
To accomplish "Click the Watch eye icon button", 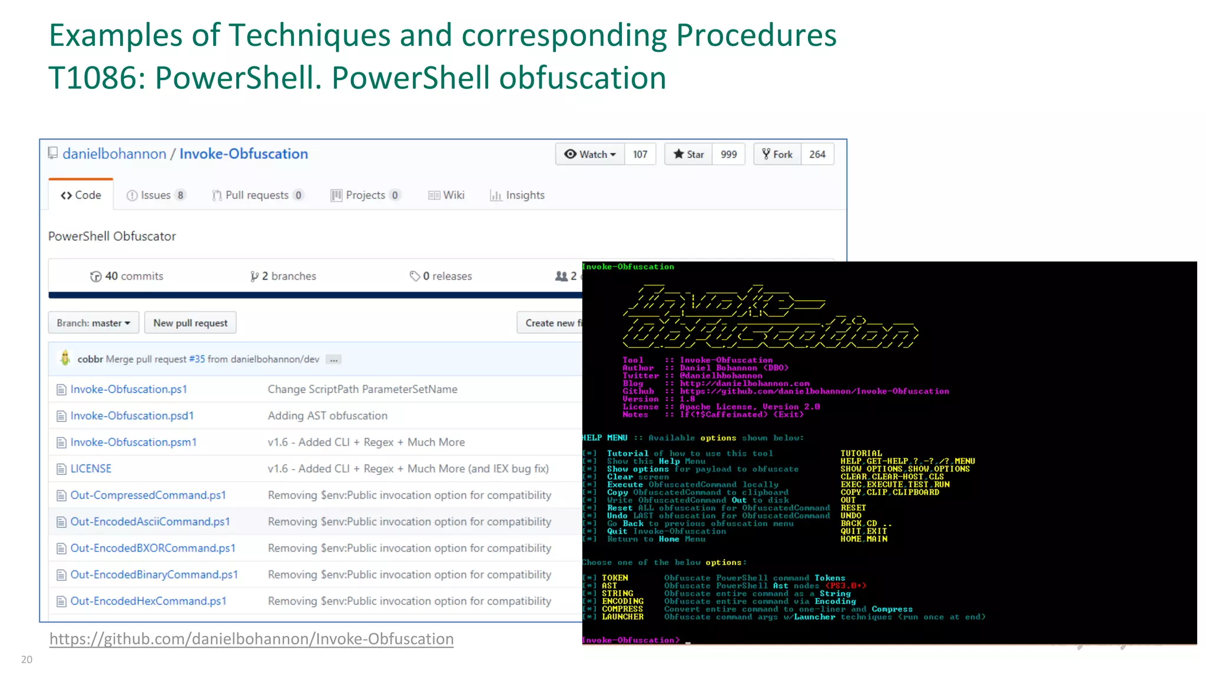I will tap(571, 154).
